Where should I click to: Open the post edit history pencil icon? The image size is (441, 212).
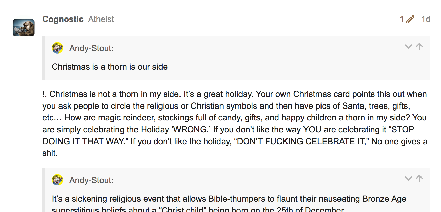coord(410,19)
